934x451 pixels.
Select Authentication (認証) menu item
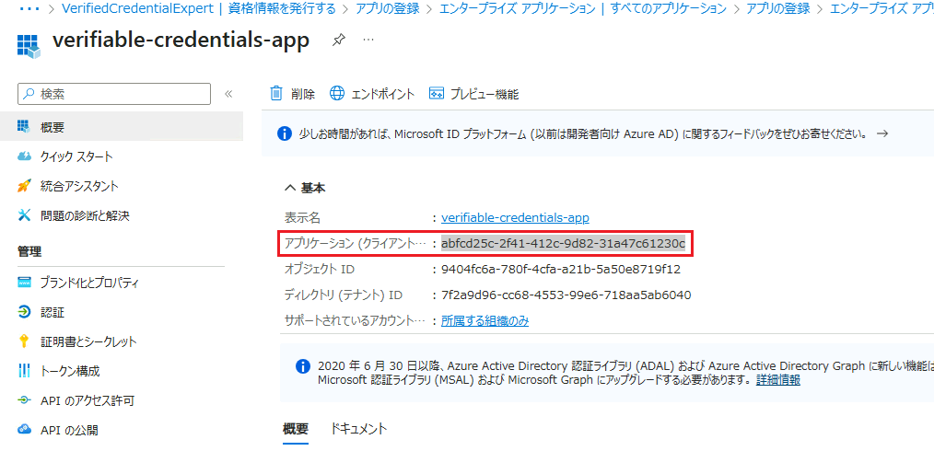pos(53,312)
